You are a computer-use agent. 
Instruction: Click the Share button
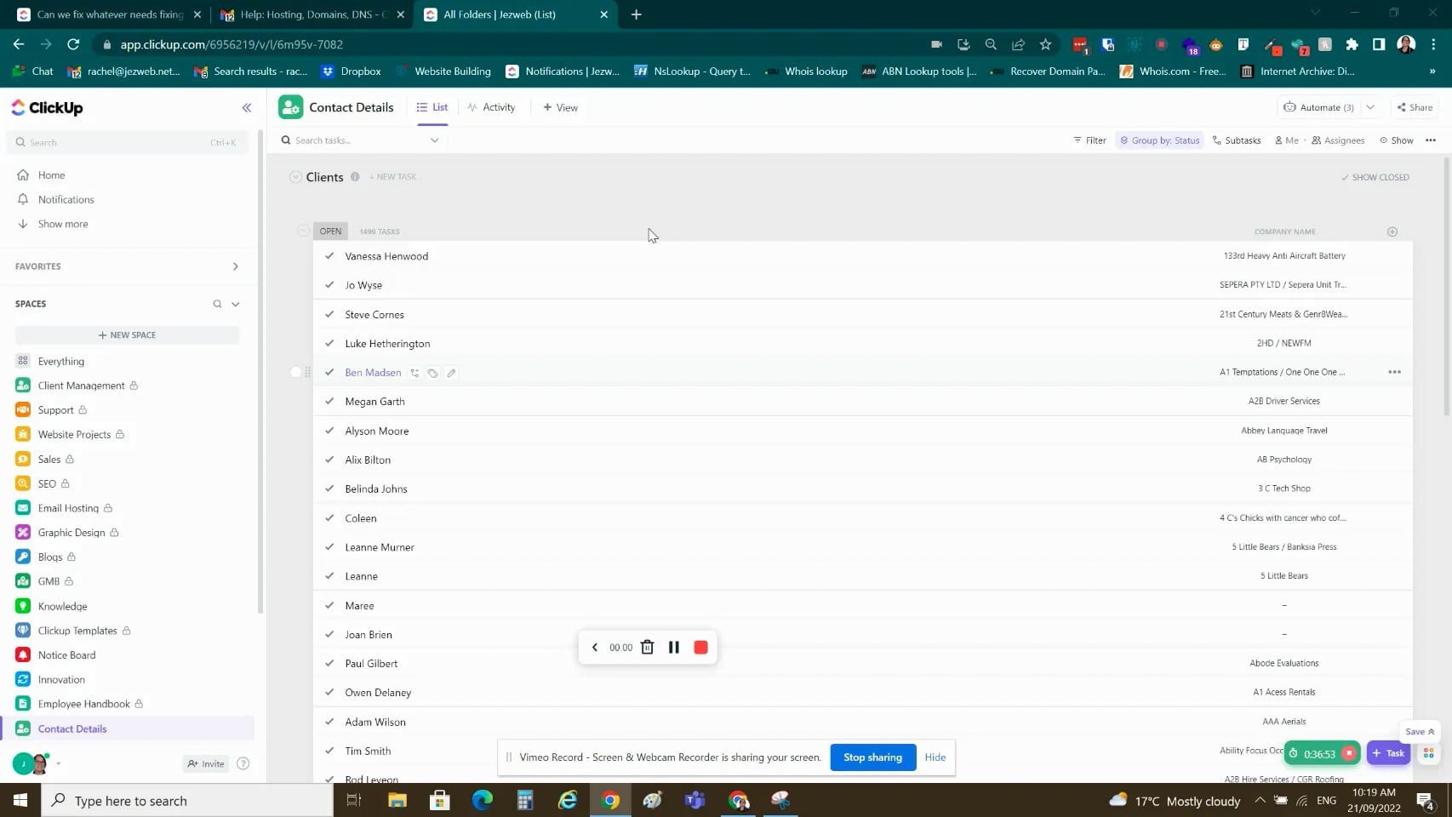click(x=1415, y=107)
